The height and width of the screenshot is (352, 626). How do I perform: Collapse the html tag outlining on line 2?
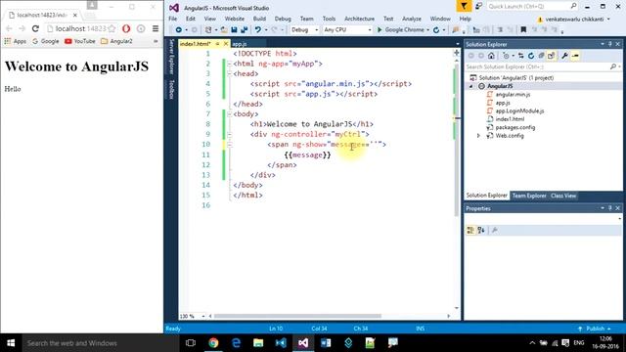coord(229,64)
